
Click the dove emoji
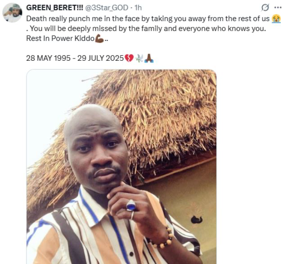tap(139, 59)
